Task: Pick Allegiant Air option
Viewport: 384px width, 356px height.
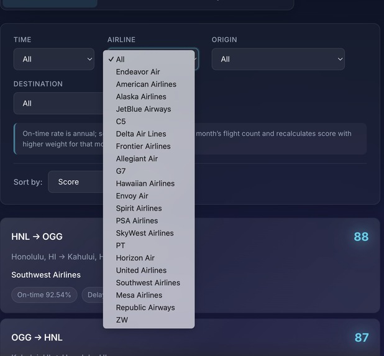Action: tap(149, 158)
